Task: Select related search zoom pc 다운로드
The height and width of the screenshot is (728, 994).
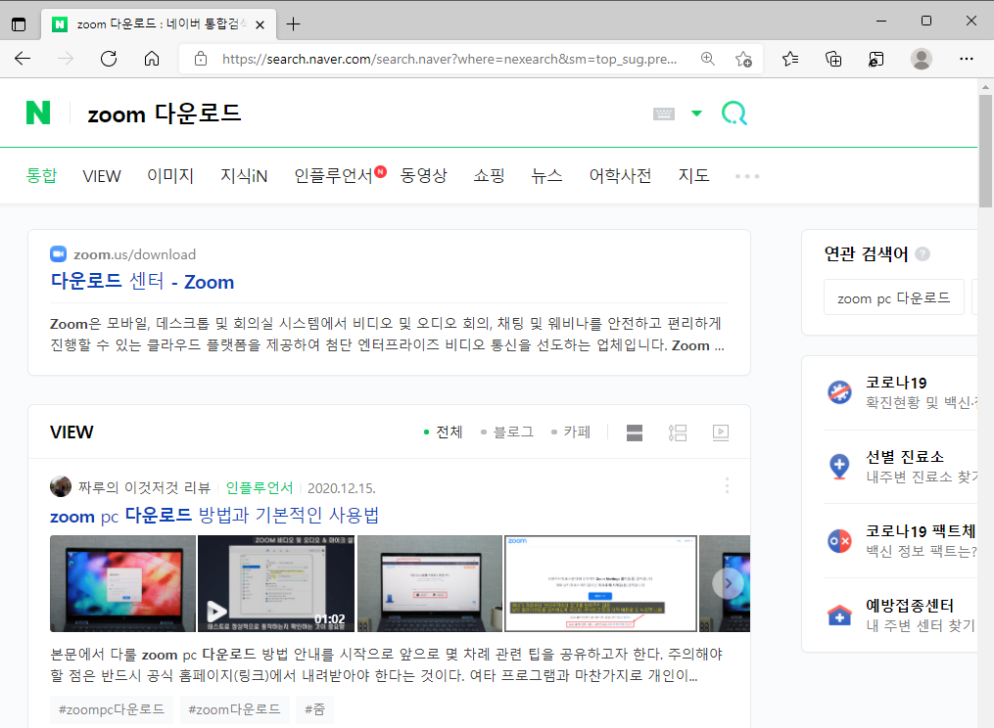Action: coord(894,297)
